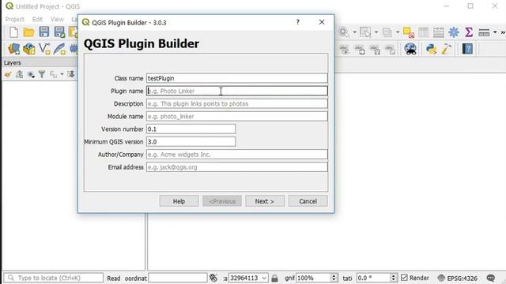The image size is (506, 284).
Task: Click the Type to locate search box
Action: click(x=54, y=278)
